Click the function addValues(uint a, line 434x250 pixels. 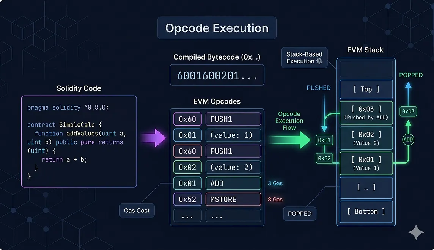(80, 134)
